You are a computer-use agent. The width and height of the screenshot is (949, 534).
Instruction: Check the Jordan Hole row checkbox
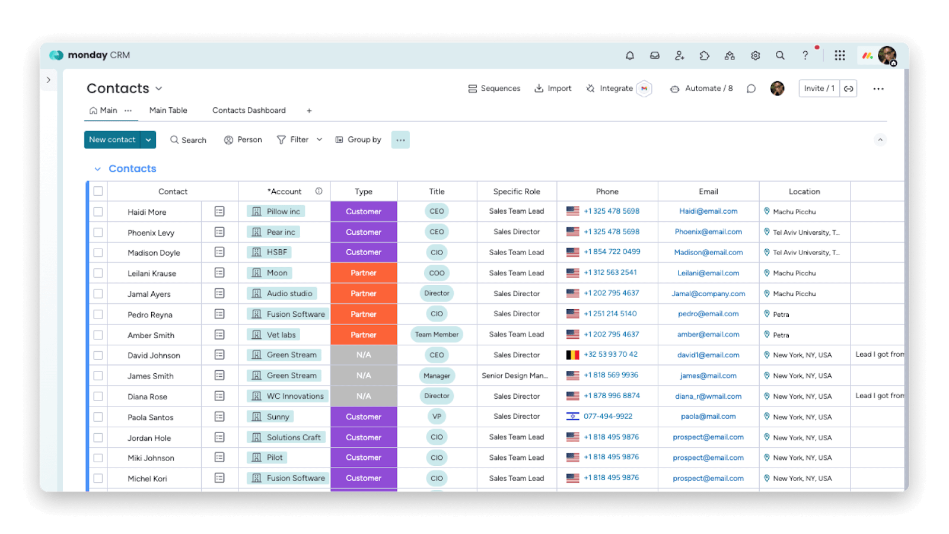(98, 437)
